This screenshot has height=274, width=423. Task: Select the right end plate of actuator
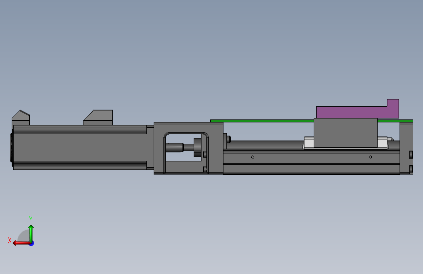(406, 148)
